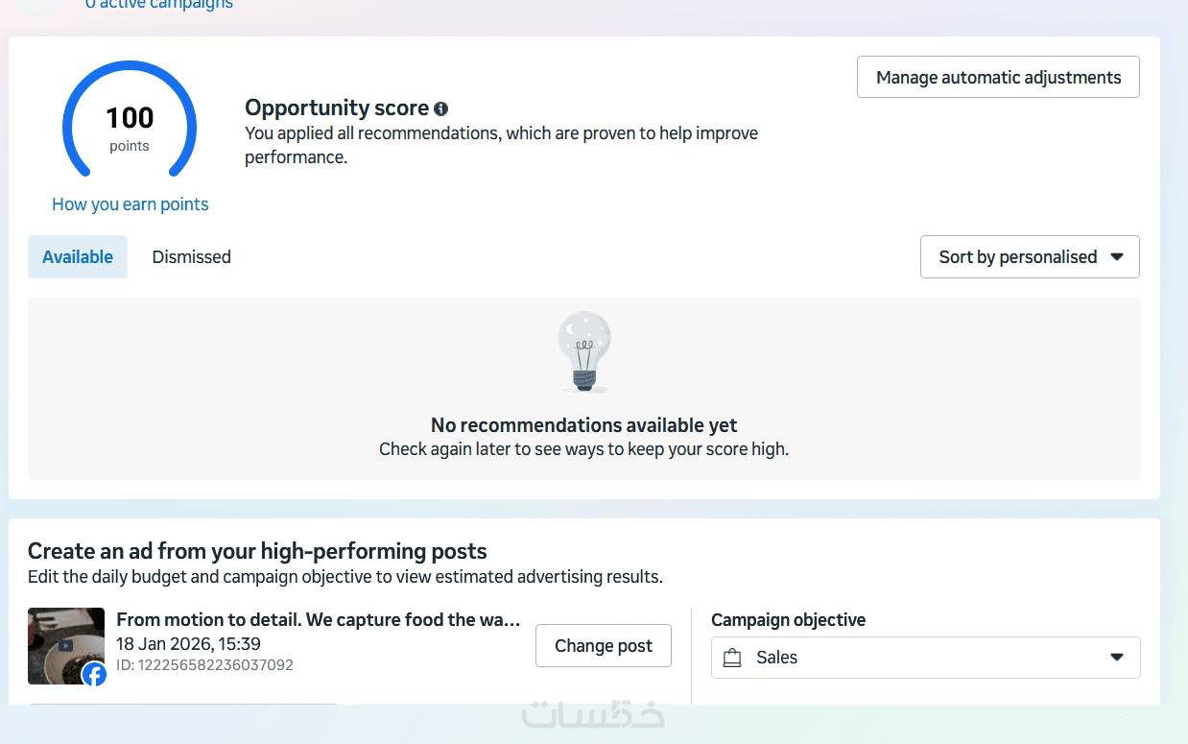Click the Opportunity score info icon

tap(440, 108)
